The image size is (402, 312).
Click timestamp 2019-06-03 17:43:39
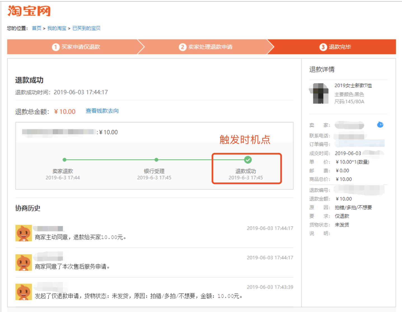tap(270, 287)
